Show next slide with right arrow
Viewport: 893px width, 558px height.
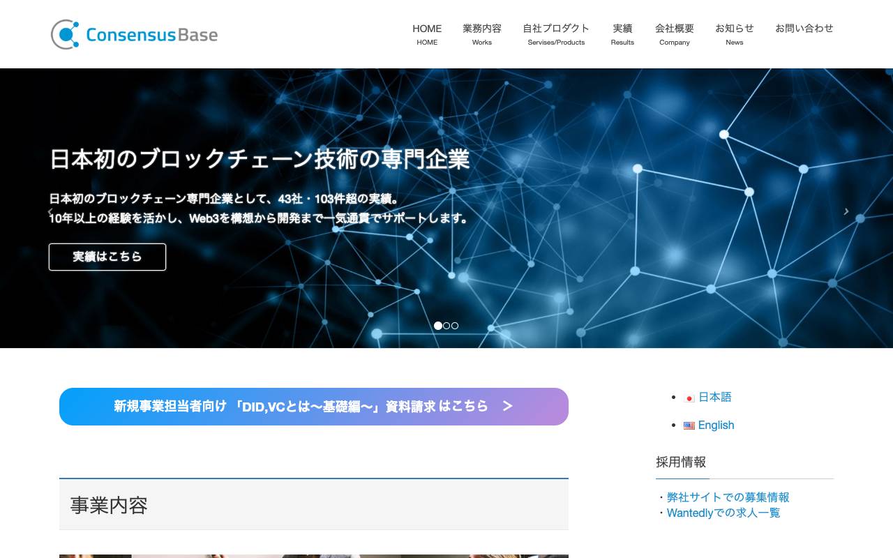(846, 211)
